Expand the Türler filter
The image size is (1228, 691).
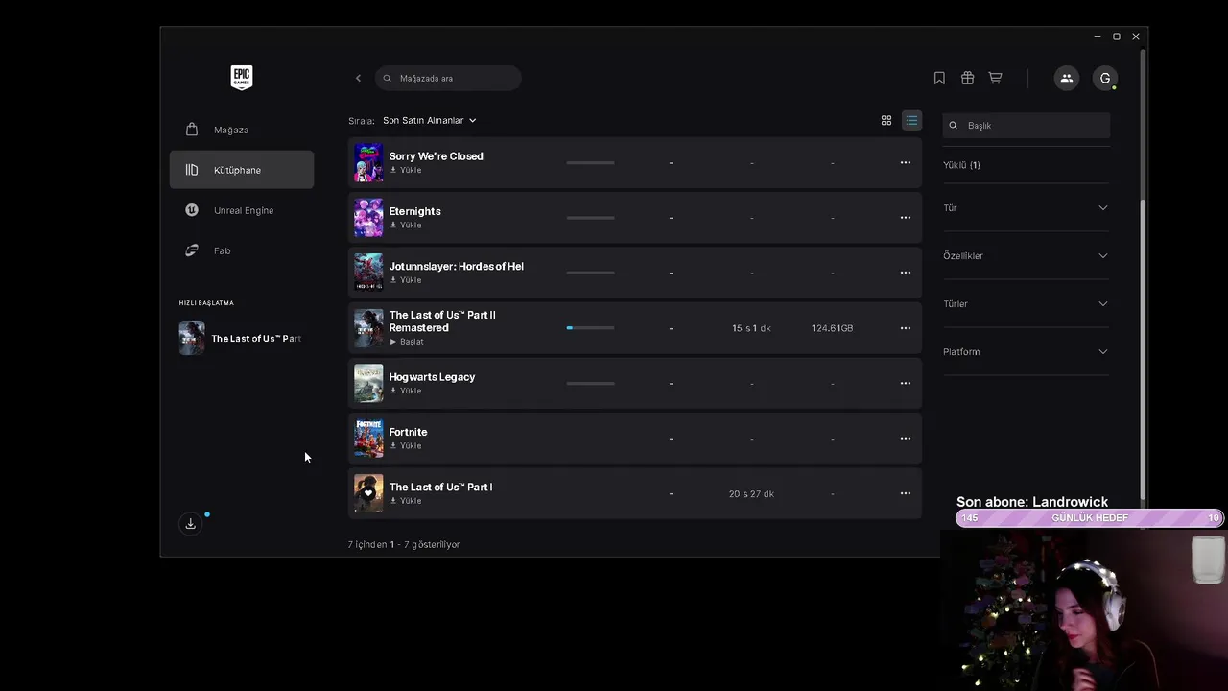pyautogui.click(x=1026, y=303)
